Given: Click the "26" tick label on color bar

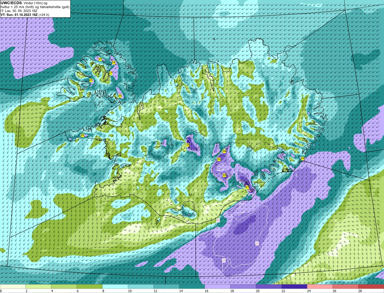Looking at the screenshot, I should (x=334, y=291).
